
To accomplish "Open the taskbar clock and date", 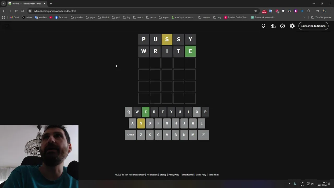I will 321,184.
